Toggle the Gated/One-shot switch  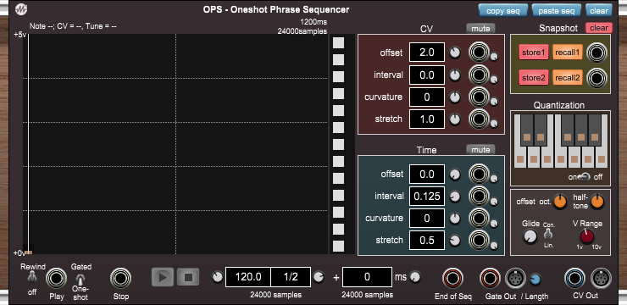pos(80,279)
